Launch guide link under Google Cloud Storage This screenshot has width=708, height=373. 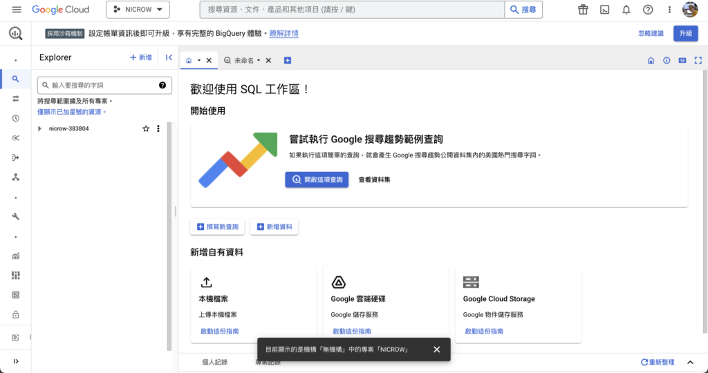click(x=484, y=331)
